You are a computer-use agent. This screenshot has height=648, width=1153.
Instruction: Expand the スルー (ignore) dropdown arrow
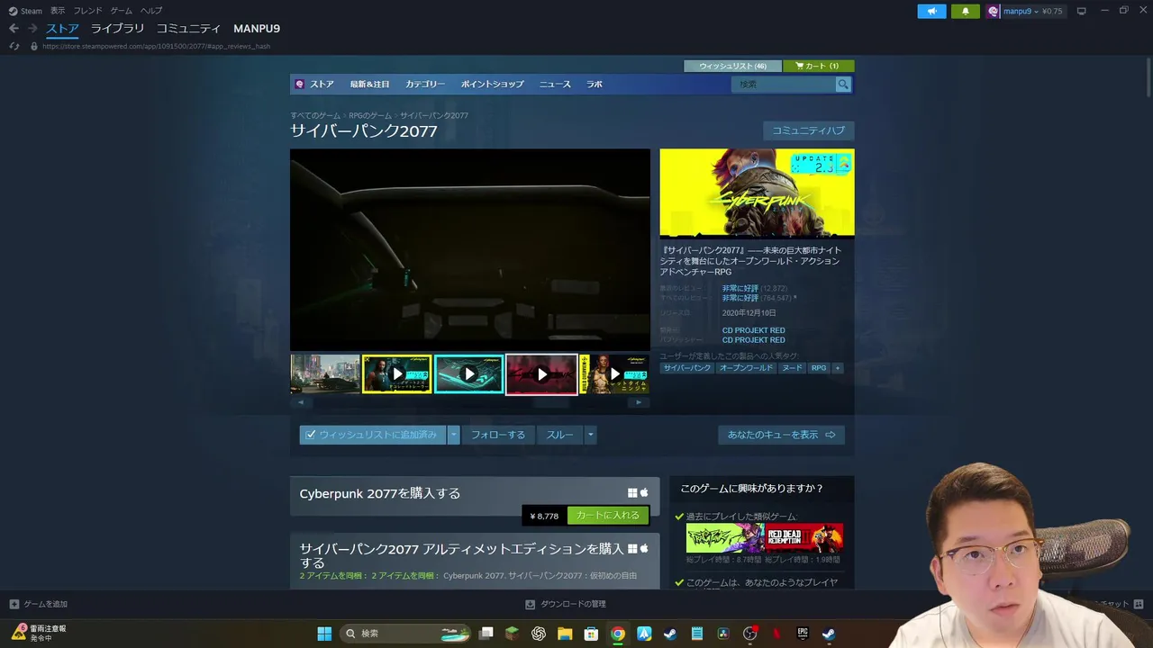click(x=590, y=435)
